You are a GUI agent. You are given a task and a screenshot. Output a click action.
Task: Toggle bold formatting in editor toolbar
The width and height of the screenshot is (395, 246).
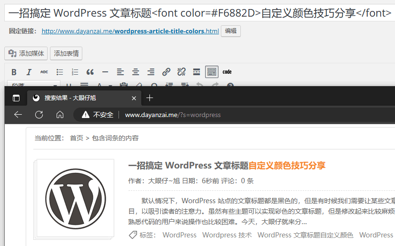coord(14,72)
